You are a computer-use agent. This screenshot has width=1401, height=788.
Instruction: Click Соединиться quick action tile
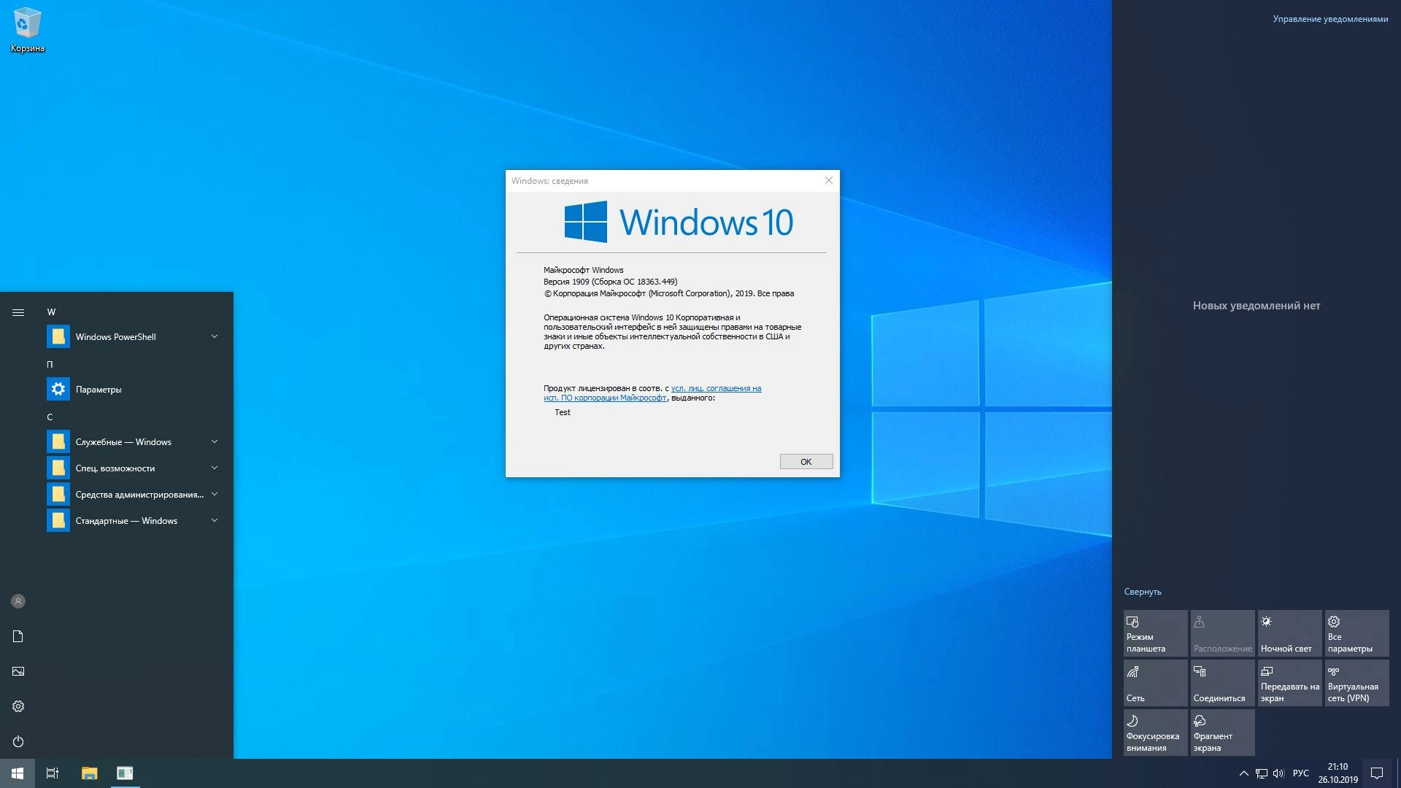1223,683
